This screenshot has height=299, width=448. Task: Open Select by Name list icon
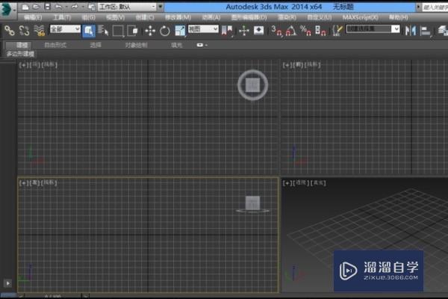tap(102, 31)
